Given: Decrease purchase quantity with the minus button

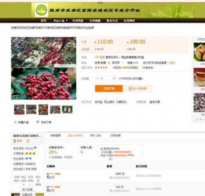Looking at the screenshot, I should click(97, 78).
